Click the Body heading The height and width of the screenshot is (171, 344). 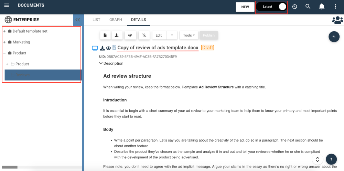108,130
